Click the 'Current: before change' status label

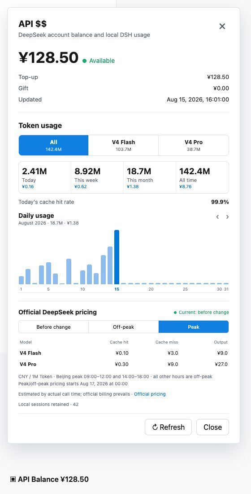201,313
